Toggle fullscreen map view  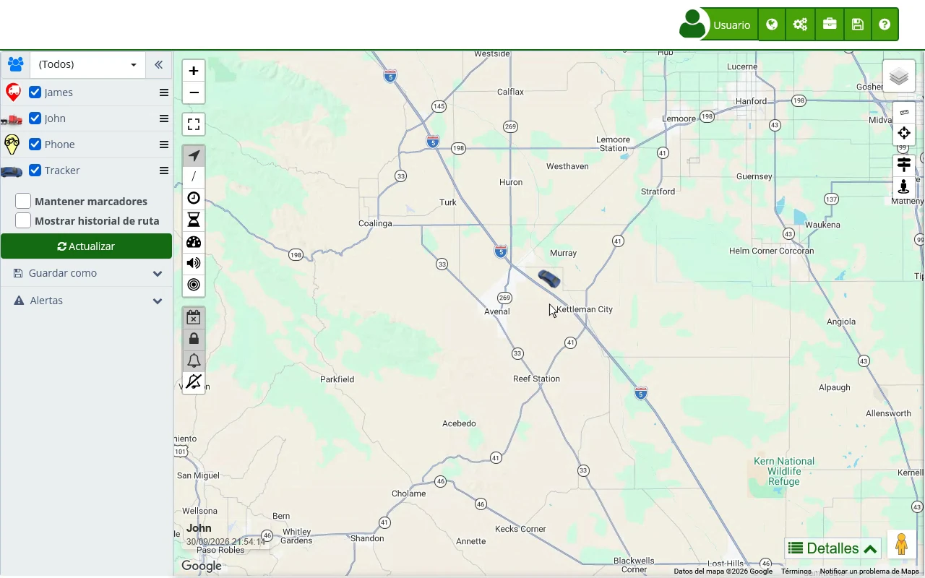(x=194, y=124)
